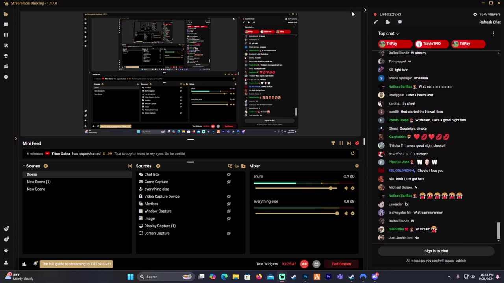Image resolution: width=504 pixels, height=283 pixels.
Task: Skip the current Mini Feed alert
Action: 349,143
